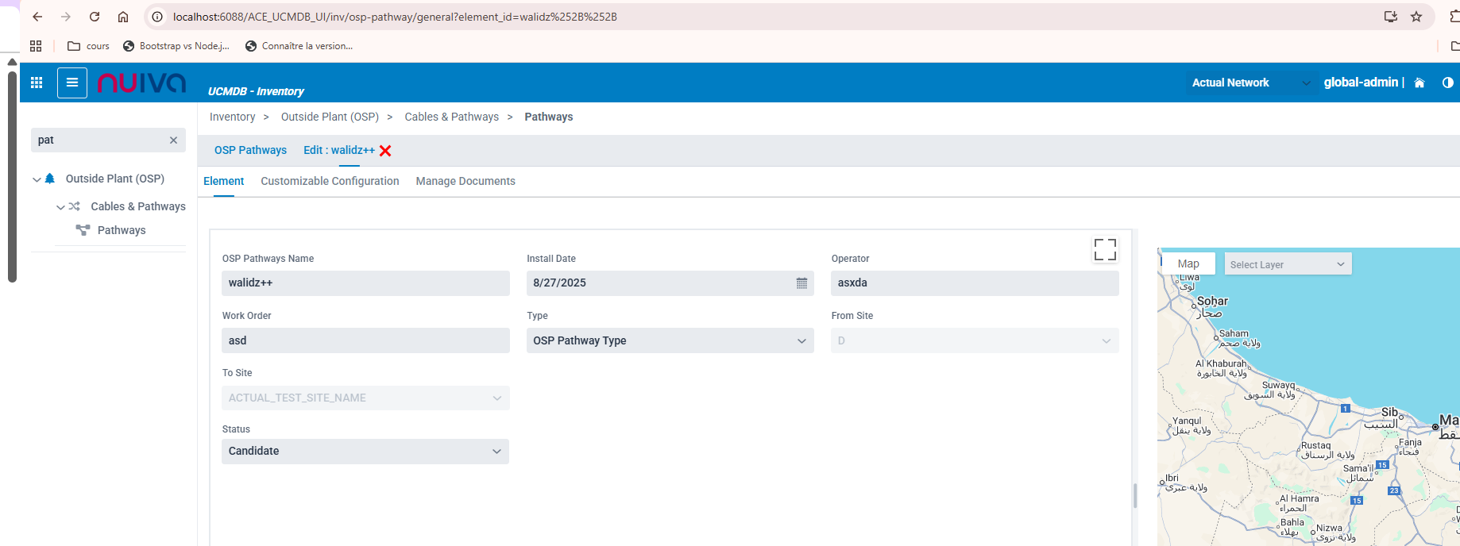Switch to Manage Documents tab

tap(465, 181)
